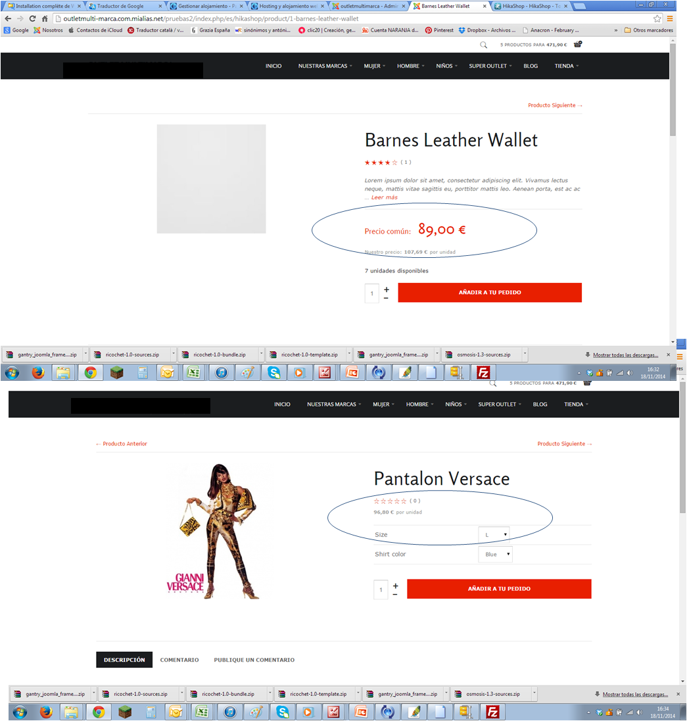Screen dimensions: 687x721
Task: Open Firefox from the lower taskbar
Action: [46, 712]
